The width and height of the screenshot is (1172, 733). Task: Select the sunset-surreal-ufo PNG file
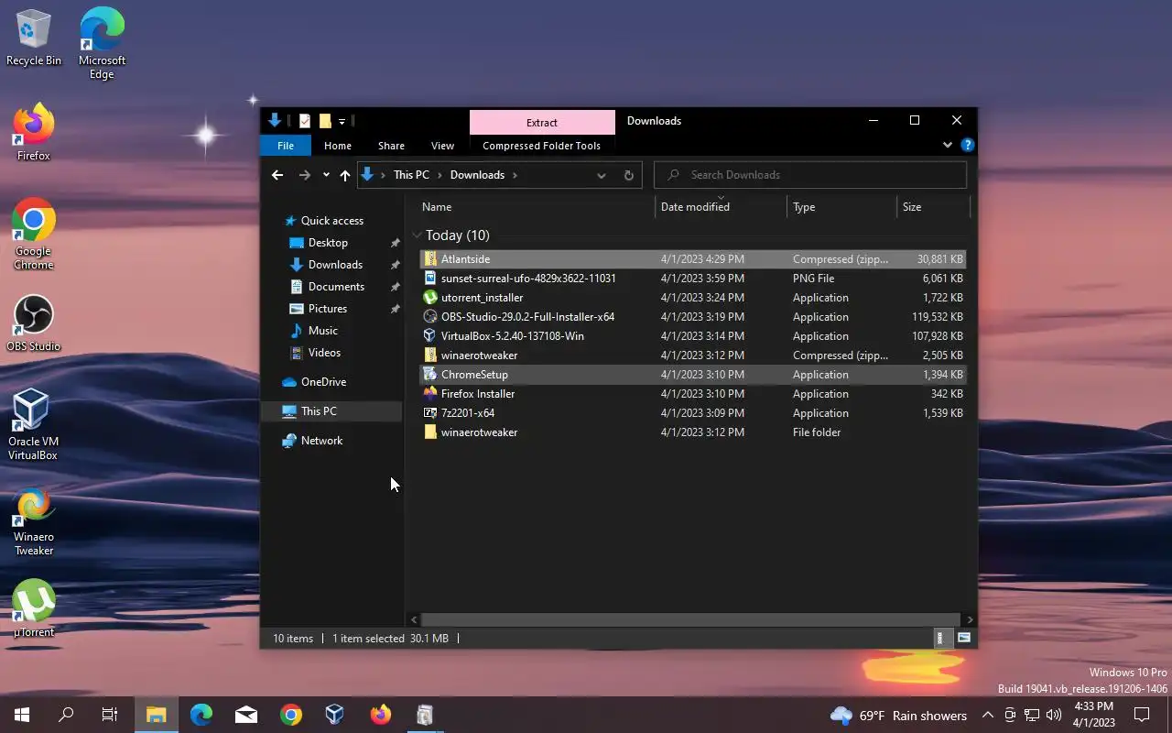tap(692, 279)
